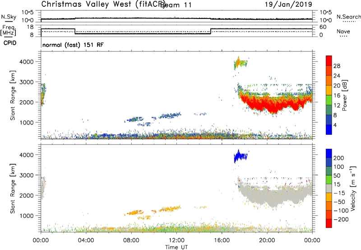Click the blue top segment of the velocity colorbar
This screenshot has width=361, height=250.
click(329, 153)
